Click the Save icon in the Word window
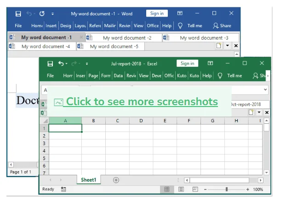286x208 pixels. (18, 14)
